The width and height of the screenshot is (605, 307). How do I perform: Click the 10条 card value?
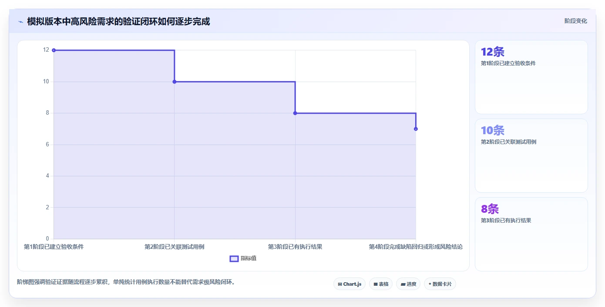[492, 130]
